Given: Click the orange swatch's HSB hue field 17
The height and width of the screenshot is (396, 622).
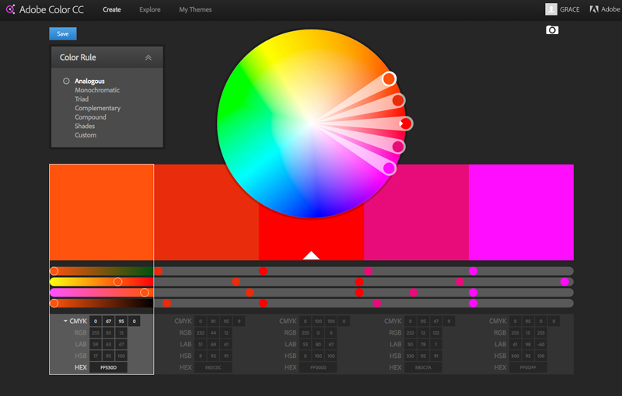Looking at the screenshot, I should 96,356.
